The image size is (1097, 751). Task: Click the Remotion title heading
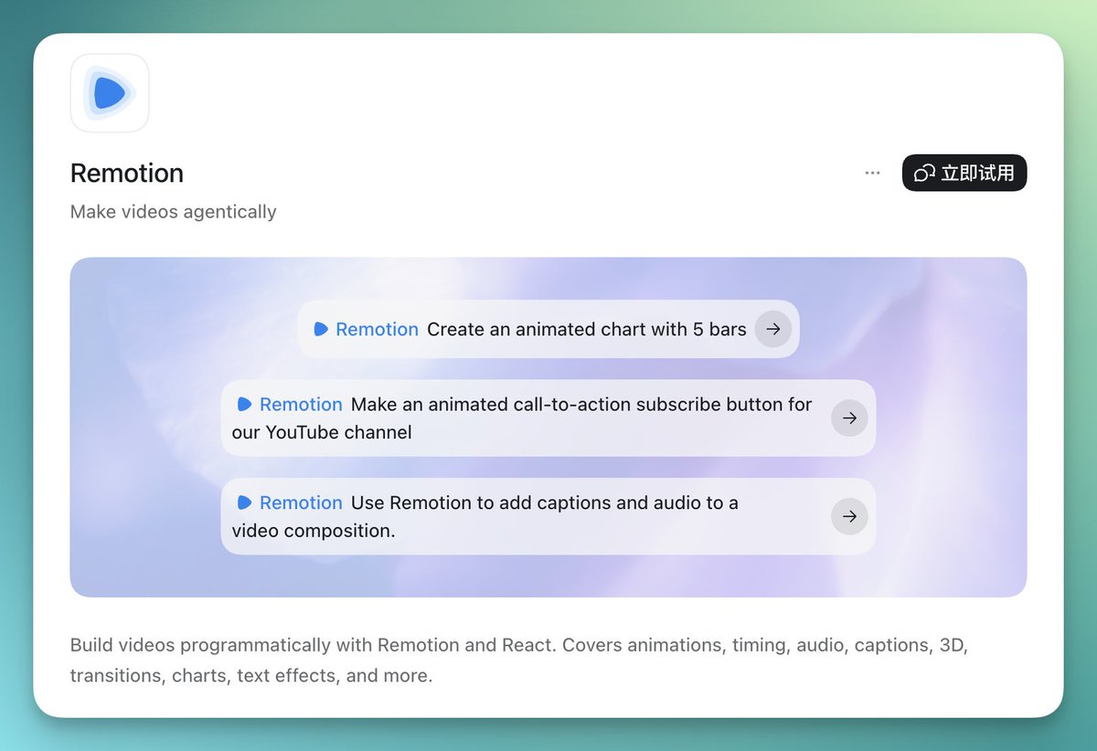pyautogui.click(x=127, y=173)
